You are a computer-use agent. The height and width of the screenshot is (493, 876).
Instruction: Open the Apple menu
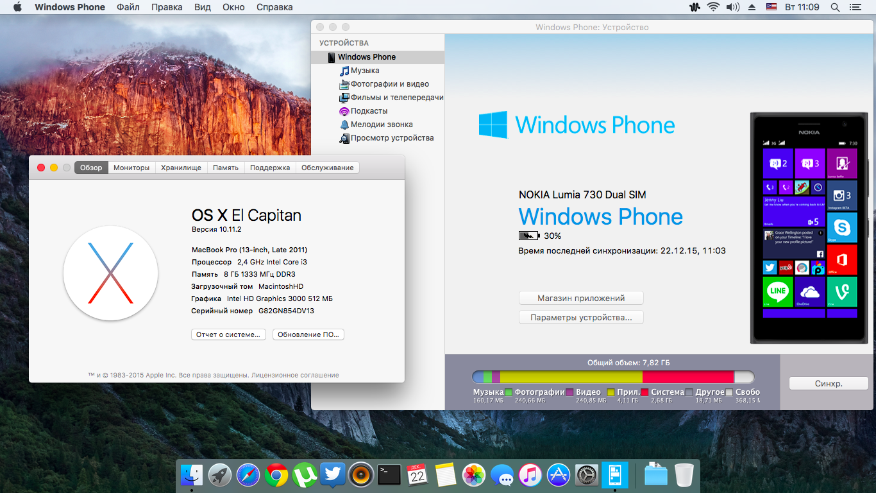pyautogui.click(x=17, y=7)
